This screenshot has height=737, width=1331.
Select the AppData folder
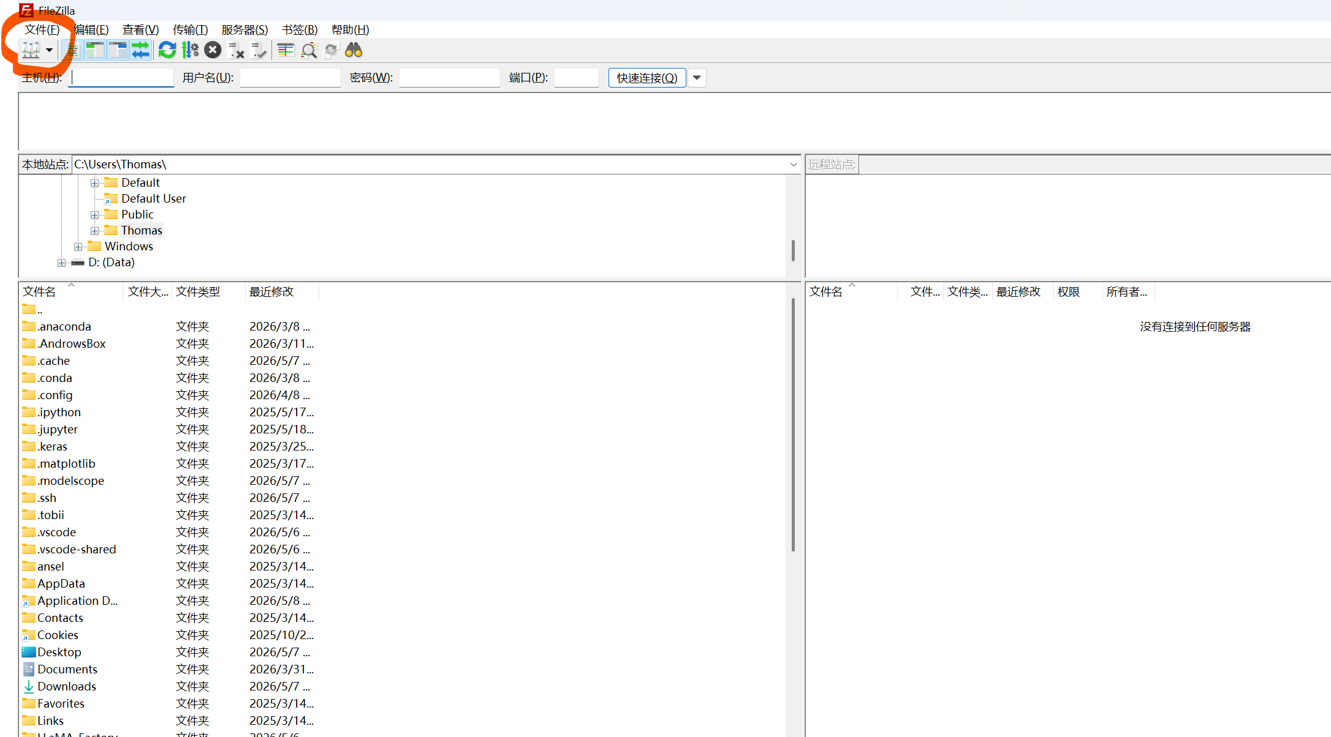[61, 583]
